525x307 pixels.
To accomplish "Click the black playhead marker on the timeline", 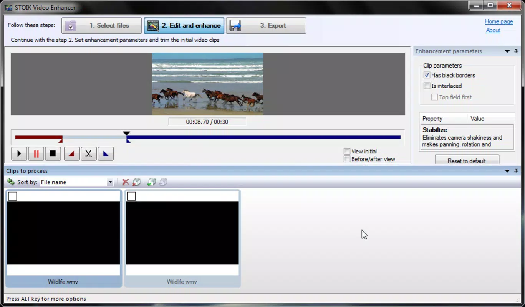I will tap(126, 133).
